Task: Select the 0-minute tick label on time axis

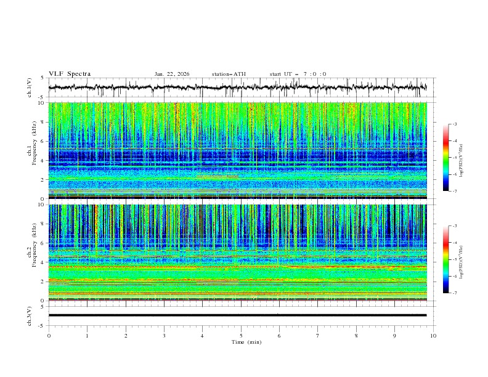Action: point(49,335)
